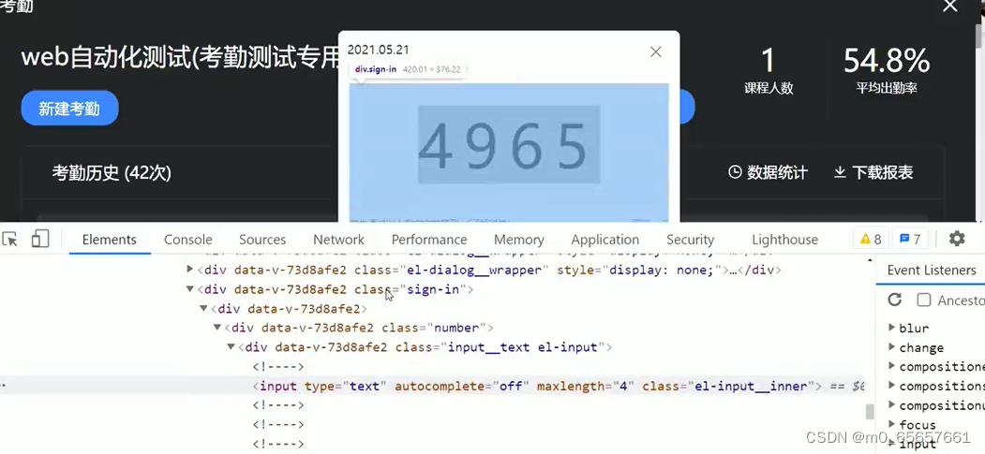Toggle the device toolbar icon in DevTools
The image size is (985, 454).
(40, 239)
